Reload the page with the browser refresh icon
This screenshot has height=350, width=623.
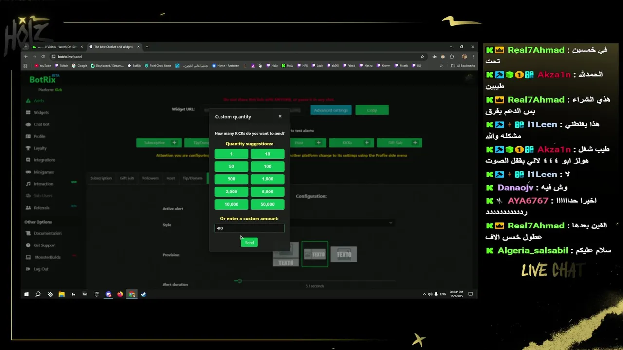[x=43, y=57]
